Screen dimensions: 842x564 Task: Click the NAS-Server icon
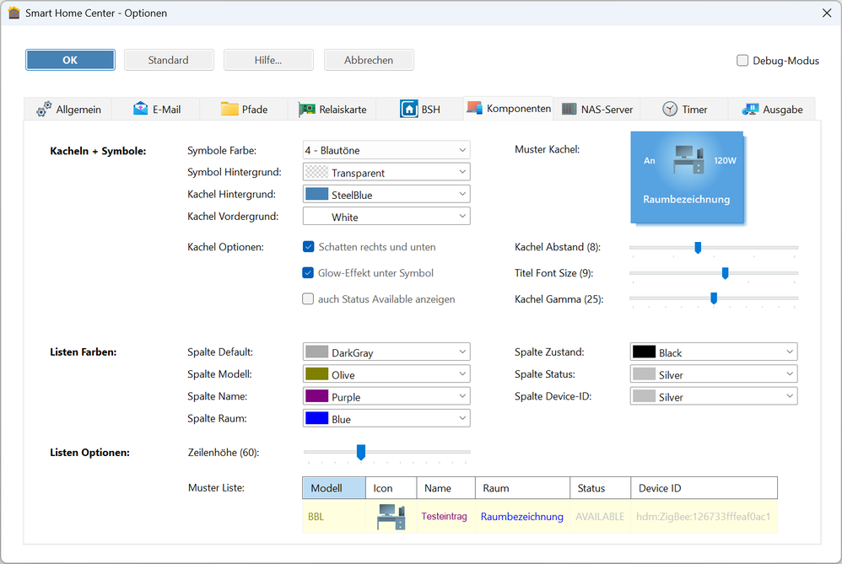click(x=569, y=110)
